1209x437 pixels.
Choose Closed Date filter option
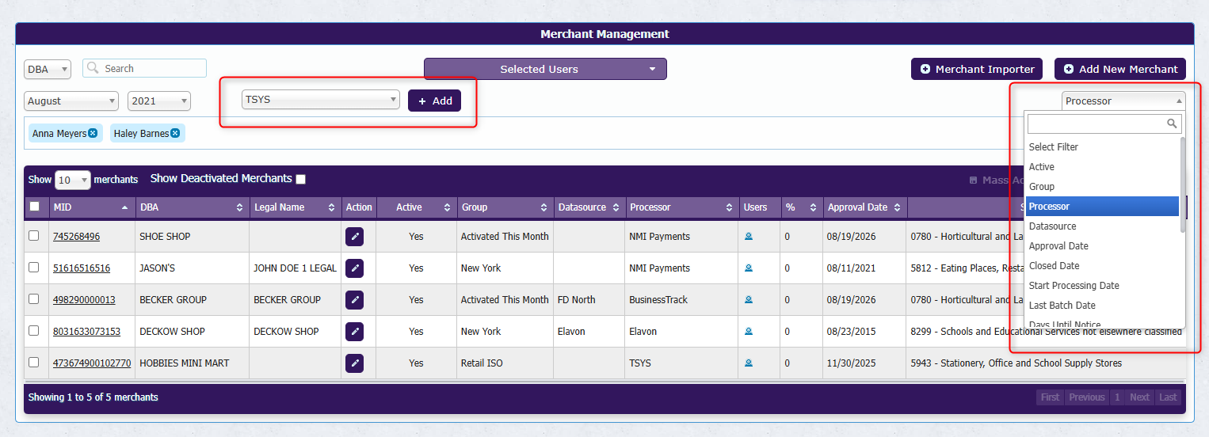click(1102, 266)
